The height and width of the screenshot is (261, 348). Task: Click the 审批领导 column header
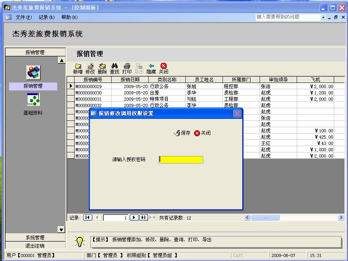point(278,79)
